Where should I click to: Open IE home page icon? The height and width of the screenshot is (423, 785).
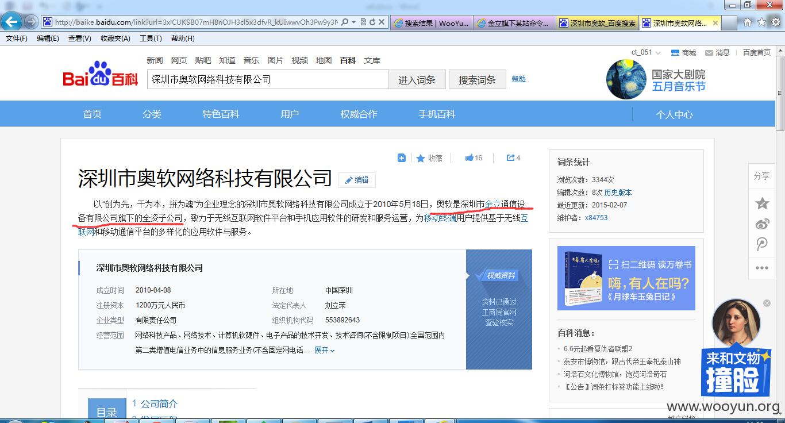click(x=747, y=22)
